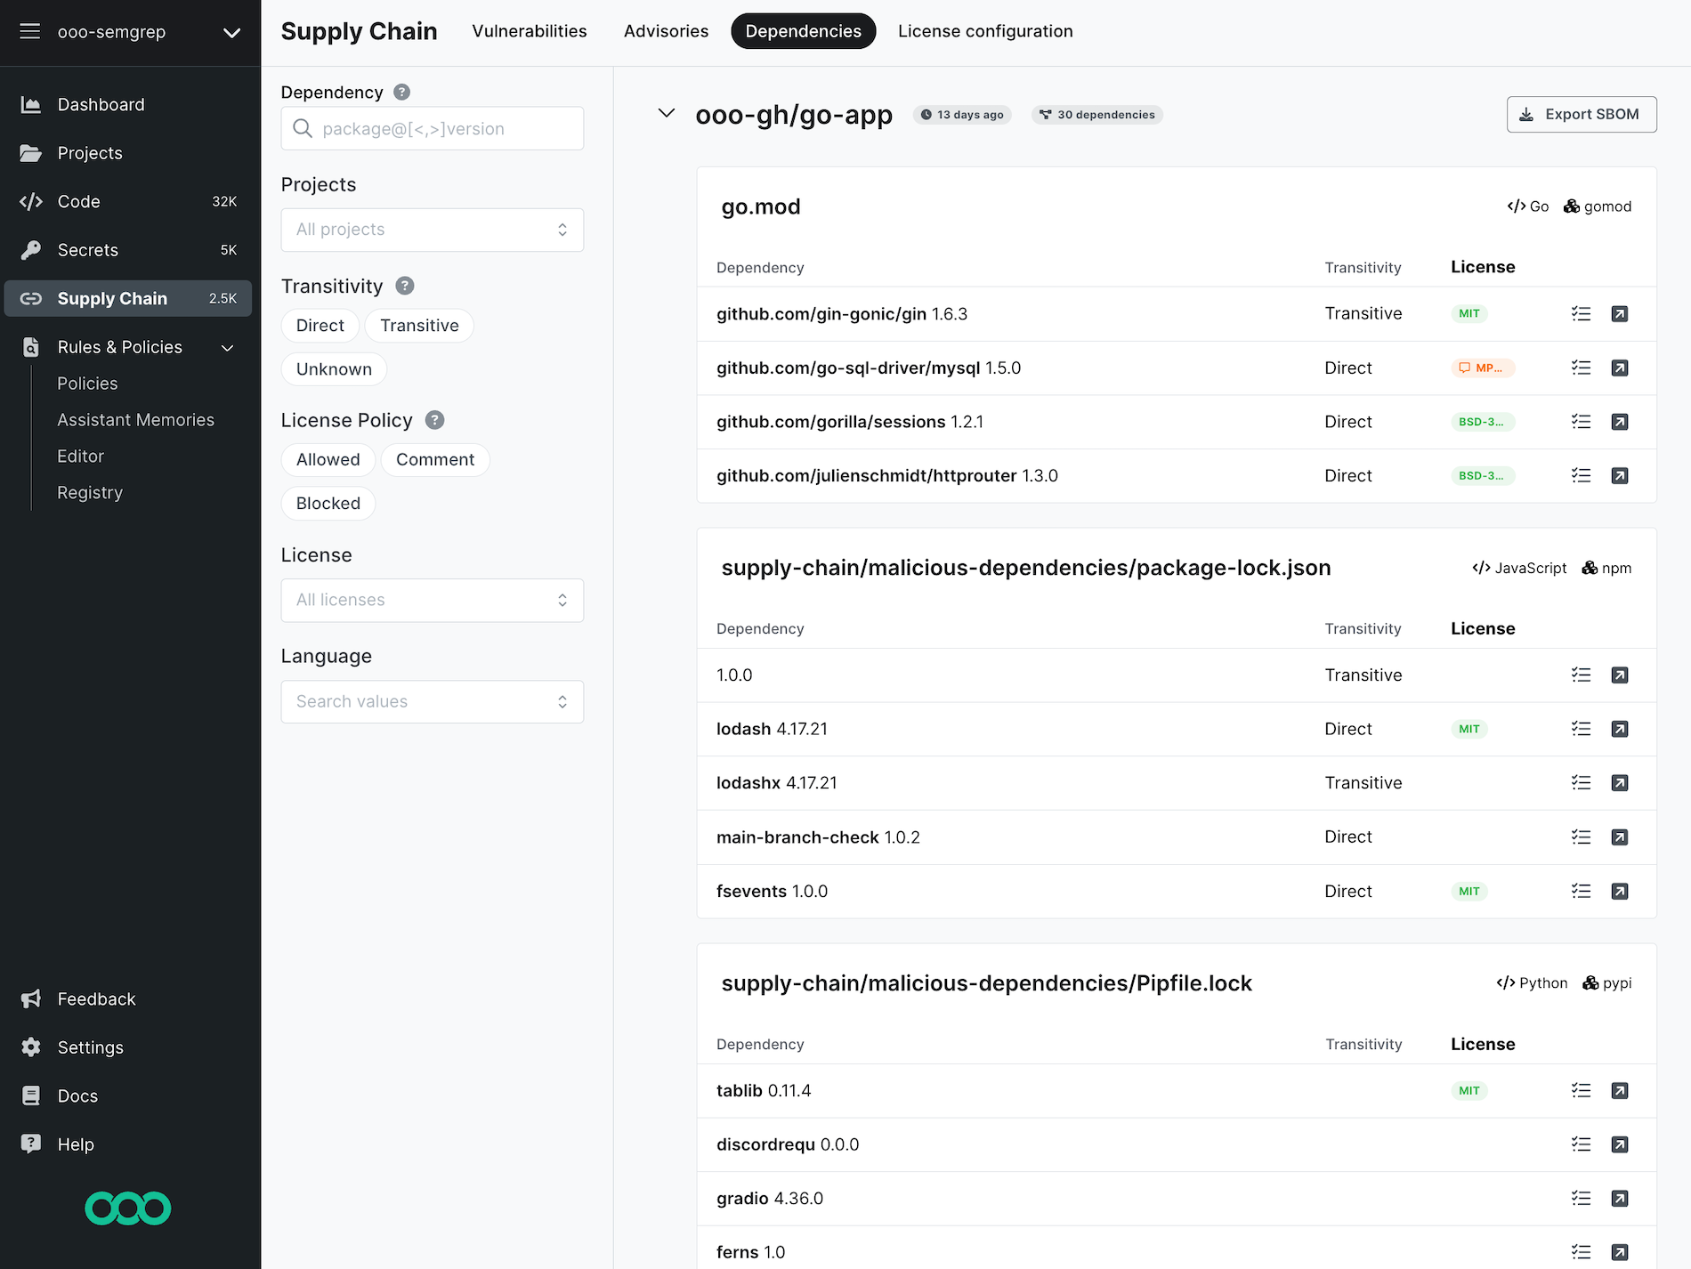Click the MIT license badge on fsevents
Image resolution: width=1691 pixels, height=1269 pixels.
pyautogui.click(x=1468, y=891)
